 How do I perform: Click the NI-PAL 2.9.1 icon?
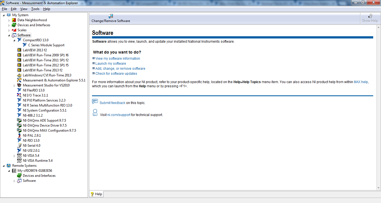tap(19, 136)
